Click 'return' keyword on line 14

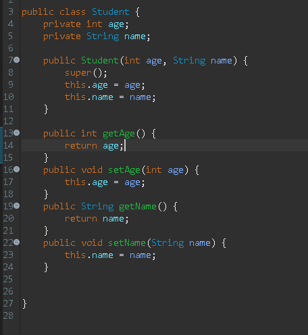tap(81, 146)
